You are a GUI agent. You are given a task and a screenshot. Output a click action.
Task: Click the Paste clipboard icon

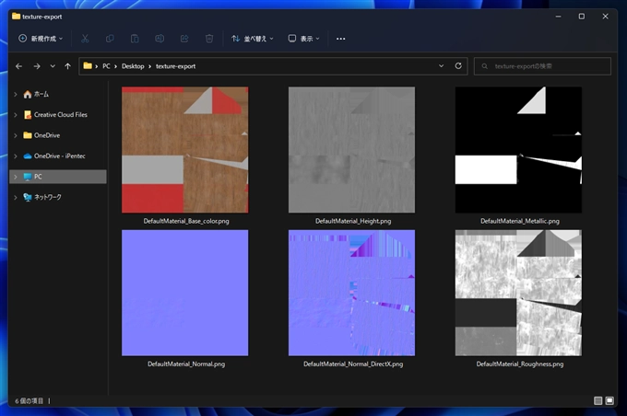(x=135, y=39)
